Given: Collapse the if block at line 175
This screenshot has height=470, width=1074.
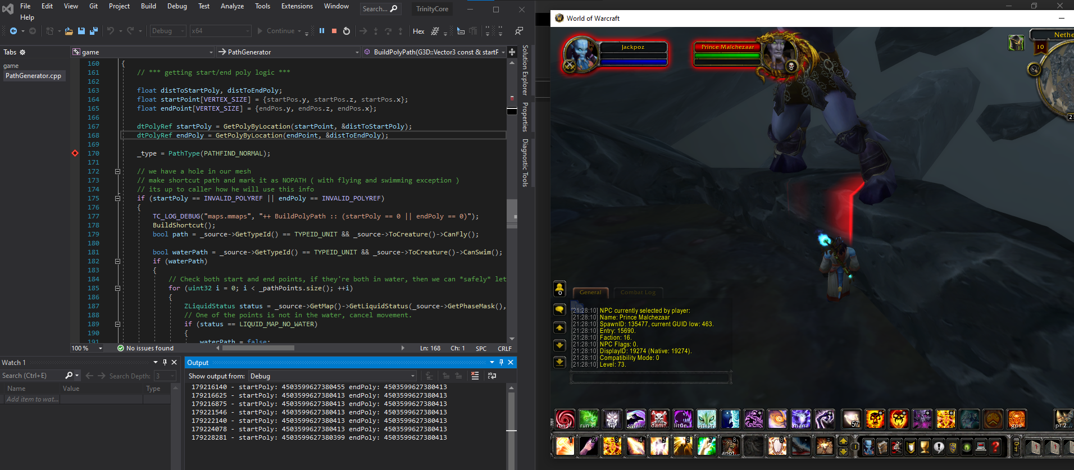Looking at the screenshot, I should click(117, 198).
